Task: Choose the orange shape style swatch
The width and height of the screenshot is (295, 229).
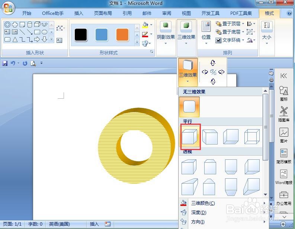Action: [x=122, y=35]
